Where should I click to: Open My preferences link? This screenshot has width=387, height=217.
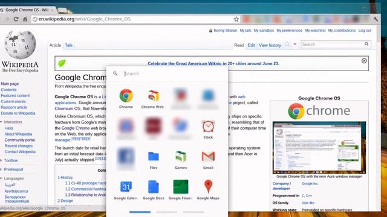(x=289, y=31)
